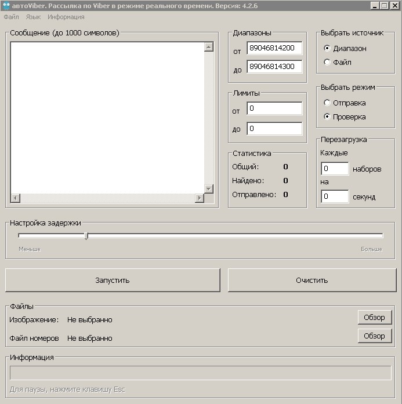Click the range start field 89046814200

[x=274, y=48]
